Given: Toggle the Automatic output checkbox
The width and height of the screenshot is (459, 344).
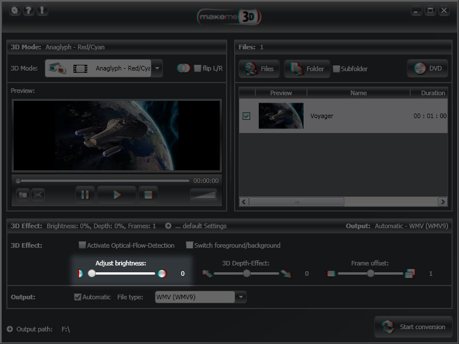Looking at the screenshot, I should (x=77, y=297).
